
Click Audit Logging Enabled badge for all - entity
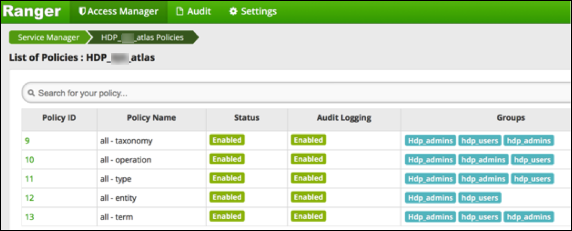(x=308, y=197)
